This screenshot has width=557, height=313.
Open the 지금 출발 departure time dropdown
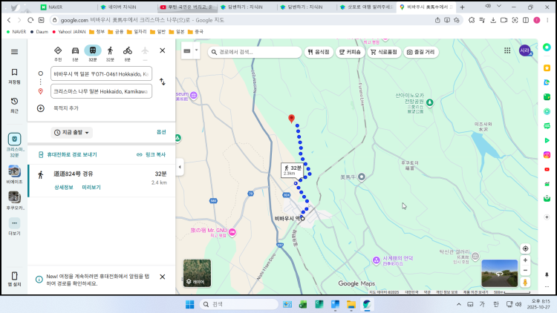72,132
